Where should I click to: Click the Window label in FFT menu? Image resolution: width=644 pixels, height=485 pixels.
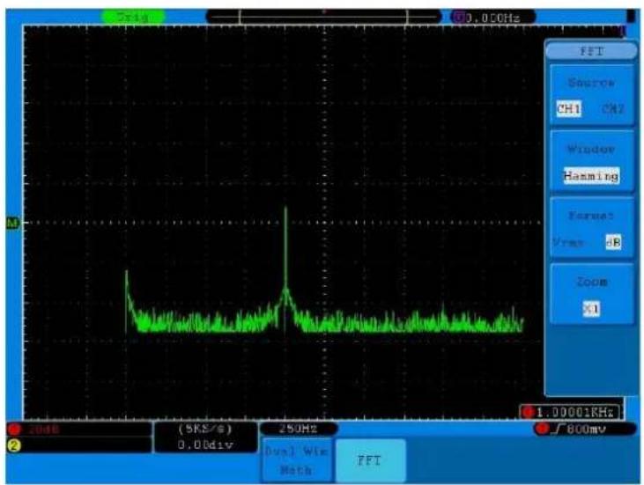pyautogui.click(x=591, y=150)
